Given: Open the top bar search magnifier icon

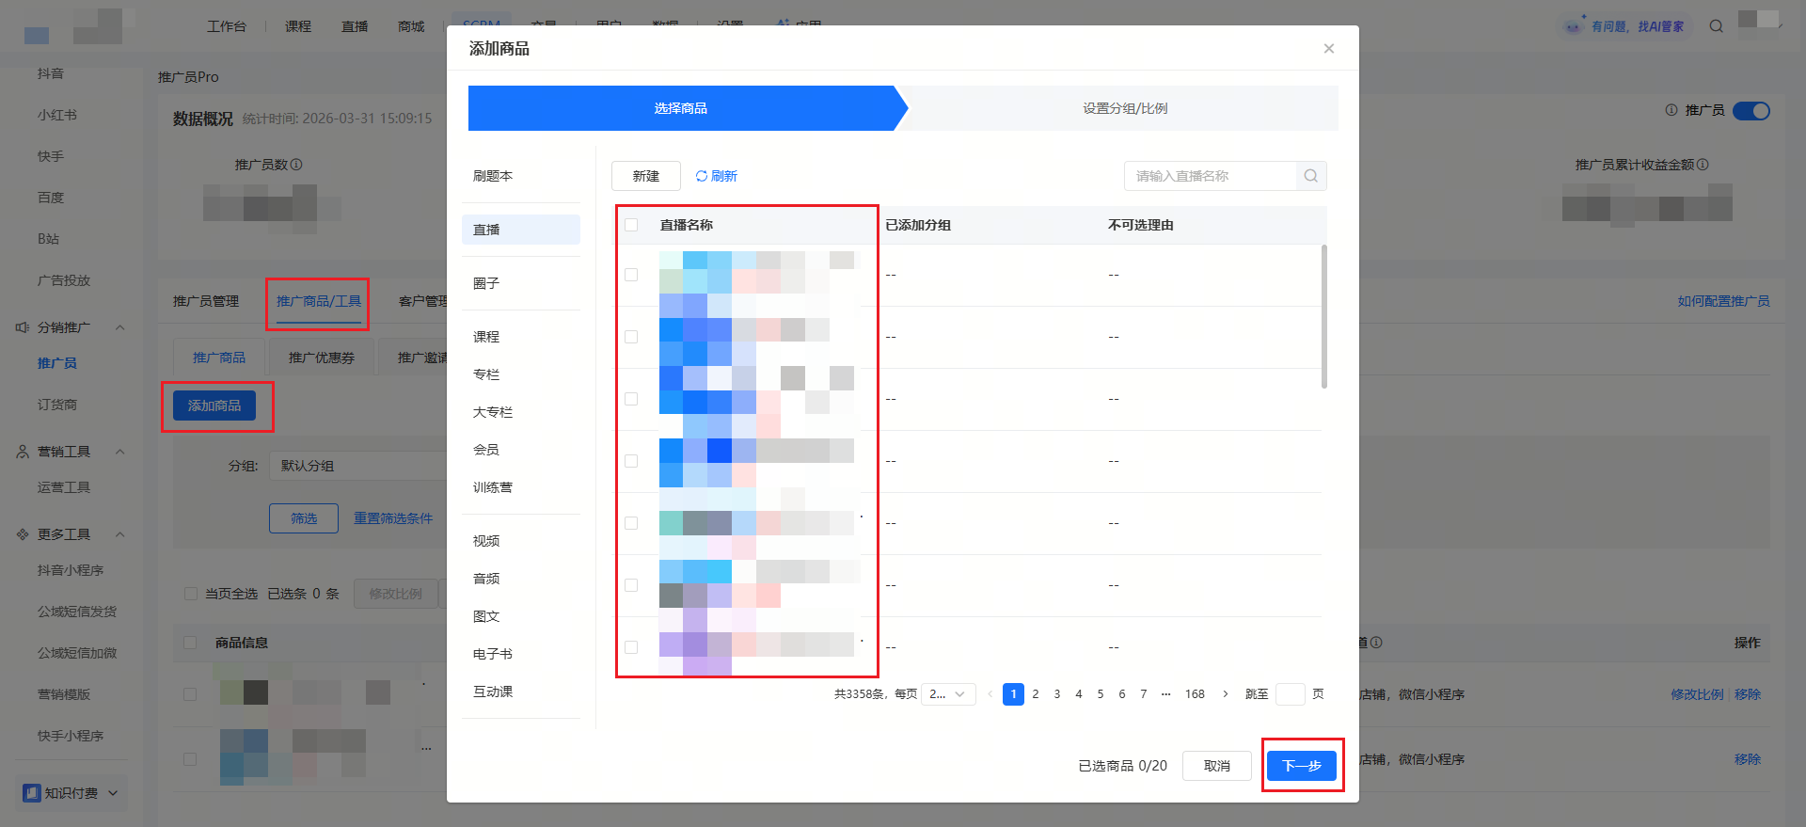Looking at the screenshot, I should click(x=1717, y=26).
